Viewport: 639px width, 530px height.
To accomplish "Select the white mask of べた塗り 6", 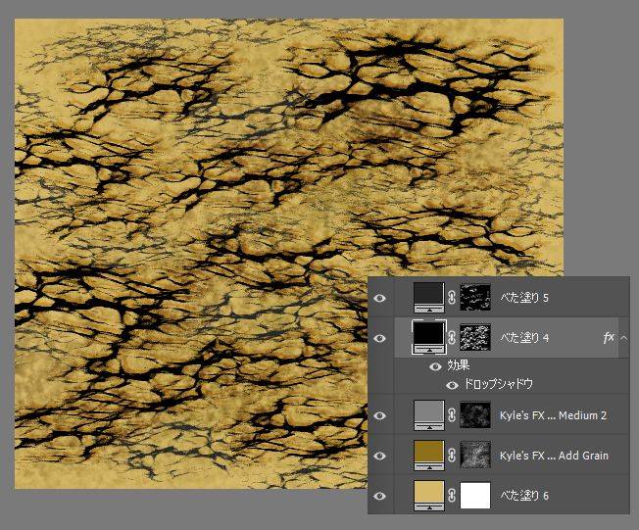I will click(x=475, y=496).
